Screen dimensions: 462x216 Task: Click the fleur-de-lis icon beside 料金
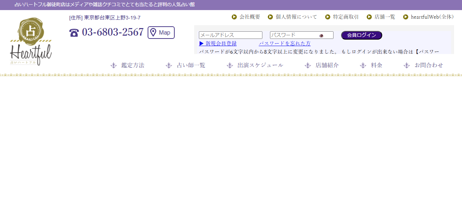[363, 65]
